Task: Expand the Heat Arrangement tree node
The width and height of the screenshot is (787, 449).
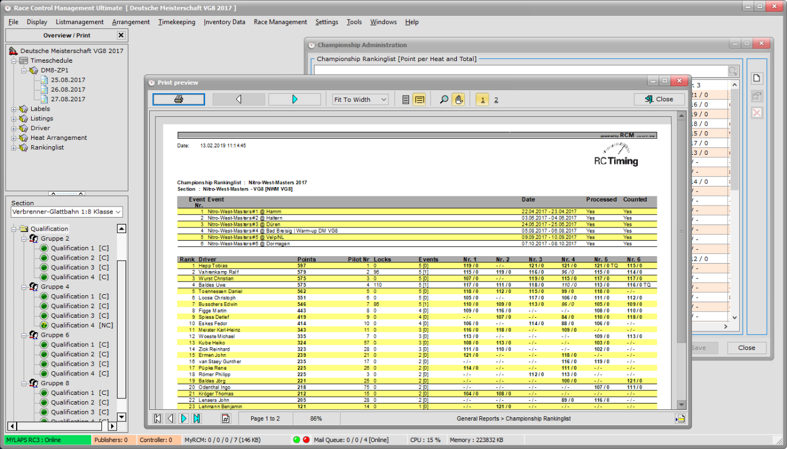Action: click(14, 138)
